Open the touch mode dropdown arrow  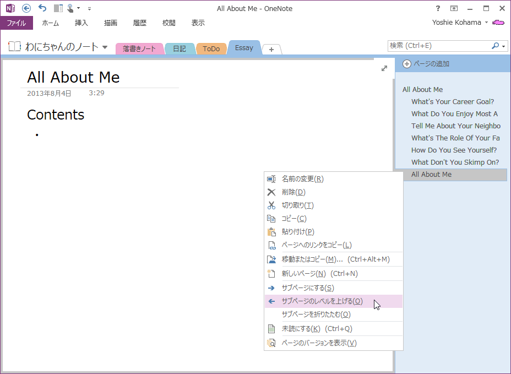tap(79, 8)
